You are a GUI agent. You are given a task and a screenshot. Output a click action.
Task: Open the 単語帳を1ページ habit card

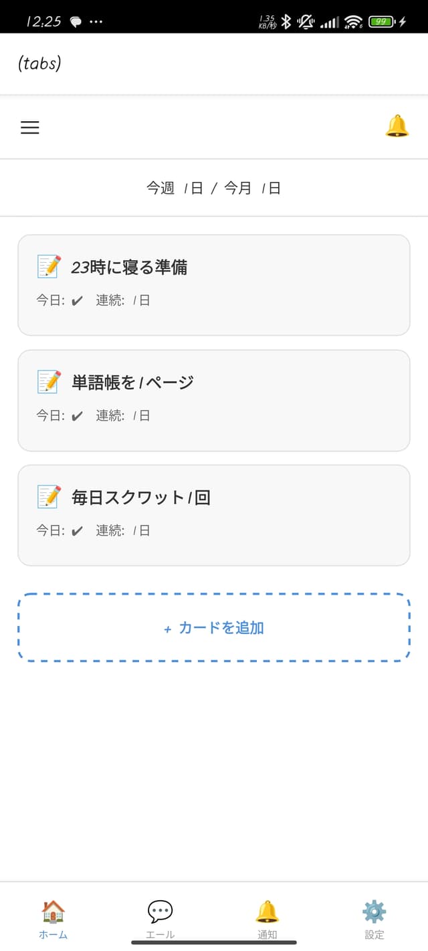pos(214,400)
